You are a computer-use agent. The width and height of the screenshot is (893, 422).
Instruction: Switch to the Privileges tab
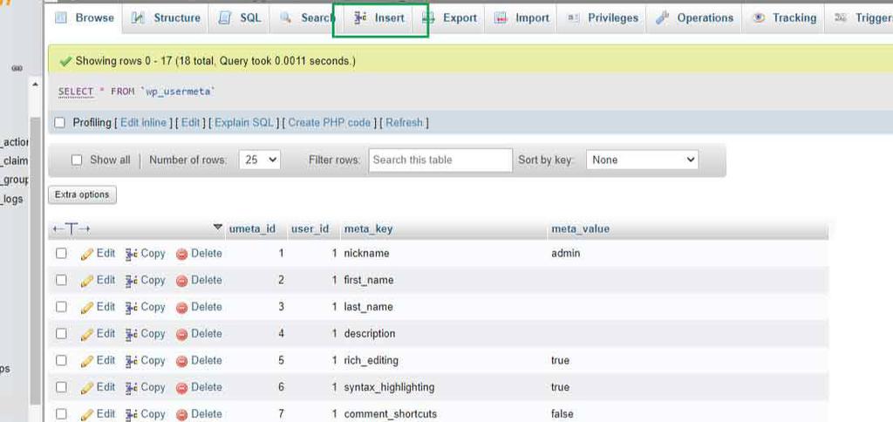[603, 18]
